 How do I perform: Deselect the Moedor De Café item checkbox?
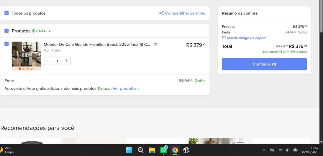point(7,44)
